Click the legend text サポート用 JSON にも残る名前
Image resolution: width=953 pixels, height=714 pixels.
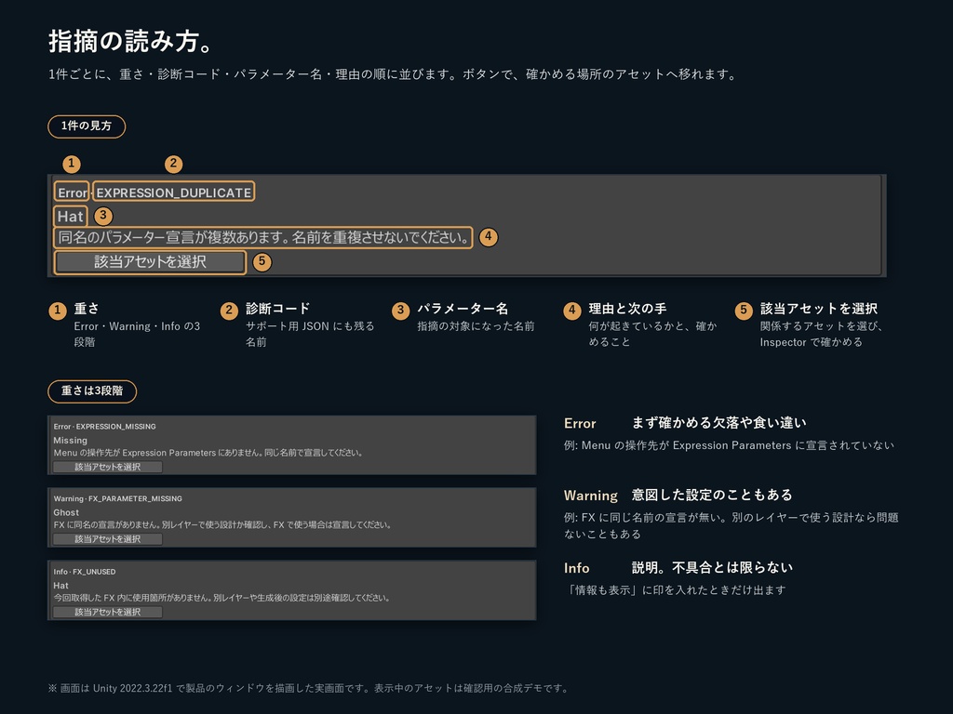click(310, 334)
